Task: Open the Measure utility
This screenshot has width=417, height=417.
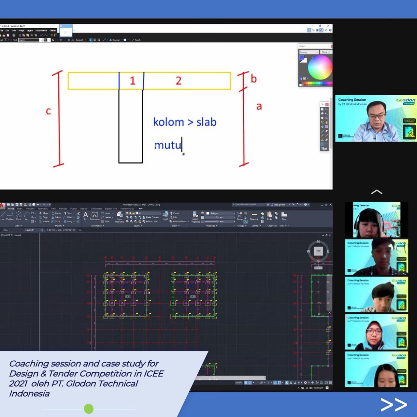Action: pyautogui.click(x=254, y=216)
